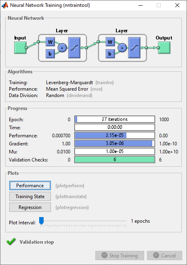187x265 pixels.
Task: Click the green Output block in diagram
Action: tap(164, 48)
